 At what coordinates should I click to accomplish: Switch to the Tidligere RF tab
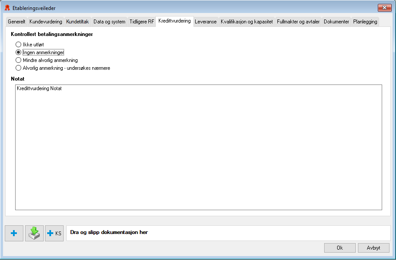point(142,22)
